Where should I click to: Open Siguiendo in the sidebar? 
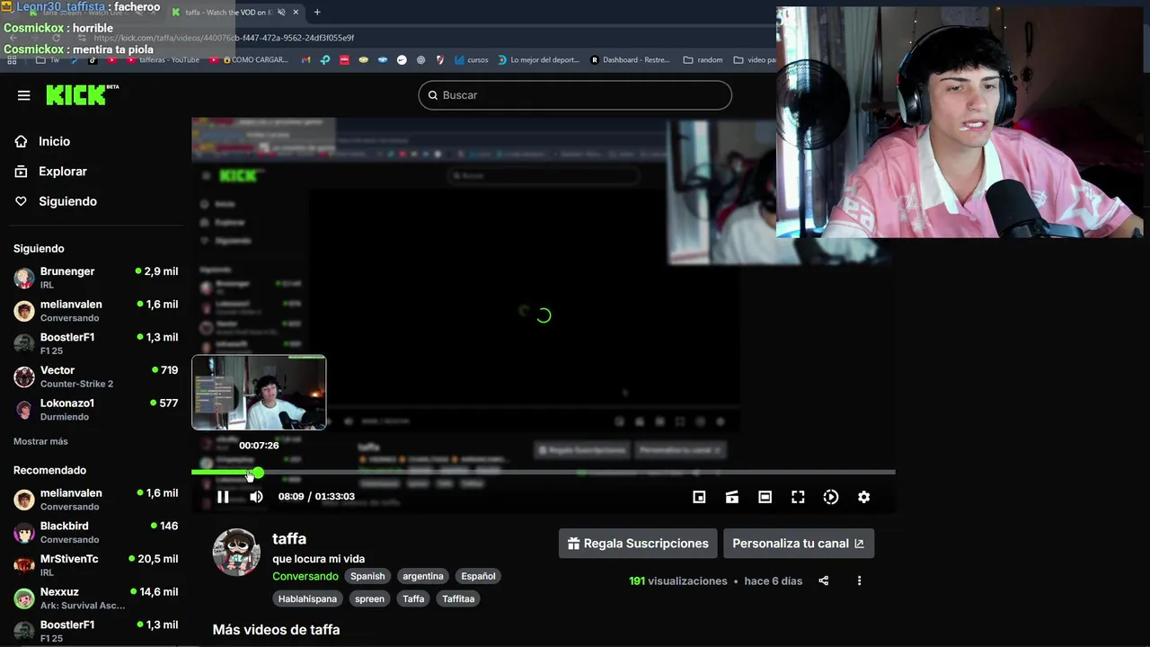click(x=55, y=201)
